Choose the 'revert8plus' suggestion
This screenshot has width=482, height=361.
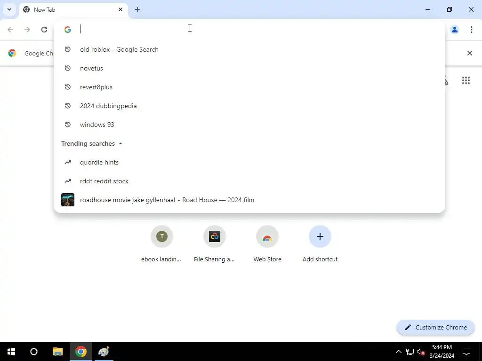249,87
